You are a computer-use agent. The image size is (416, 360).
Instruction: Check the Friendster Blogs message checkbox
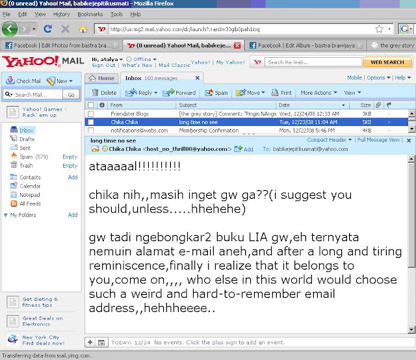(x=91, y=114)
